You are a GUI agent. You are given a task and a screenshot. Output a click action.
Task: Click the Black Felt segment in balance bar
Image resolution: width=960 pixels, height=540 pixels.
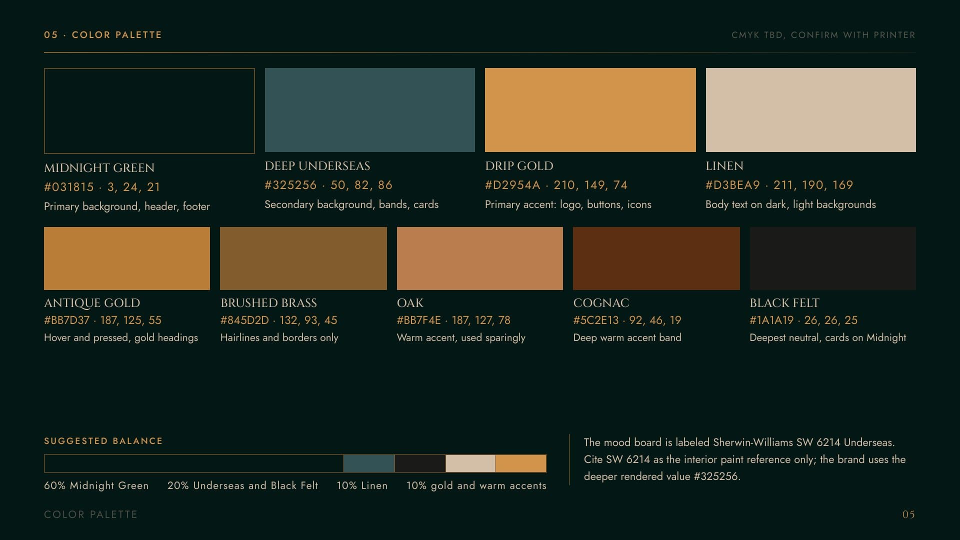coord(420,463)
